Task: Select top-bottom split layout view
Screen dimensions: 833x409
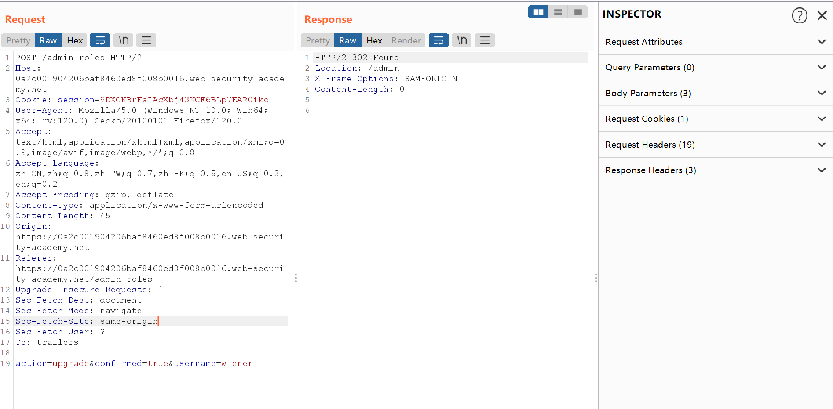Action: pyautogui.click(x=558, y=12)
